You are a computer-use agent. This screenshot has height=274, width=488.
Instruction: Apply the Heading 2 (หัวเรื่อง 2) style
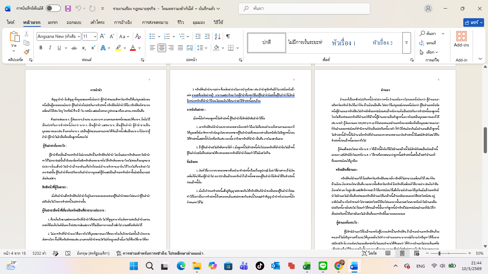(382, 43)
